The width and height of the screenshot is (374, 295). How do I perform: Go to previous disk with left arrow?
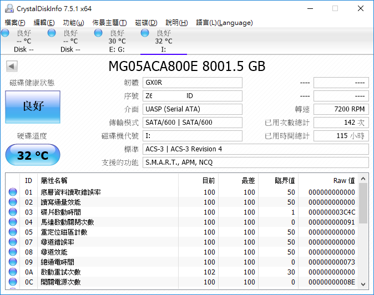point(12,66)
